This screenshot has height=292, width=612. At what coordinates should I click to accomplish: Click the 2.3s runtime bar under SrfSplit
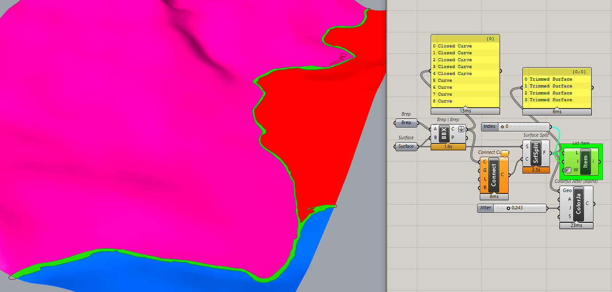(x=536, y=170)
